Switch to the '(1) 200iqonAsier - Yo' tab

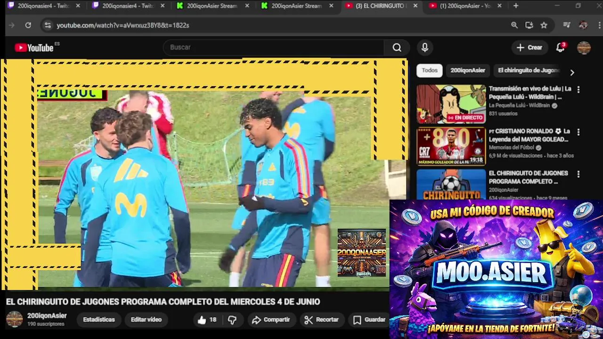pos(465,6)
